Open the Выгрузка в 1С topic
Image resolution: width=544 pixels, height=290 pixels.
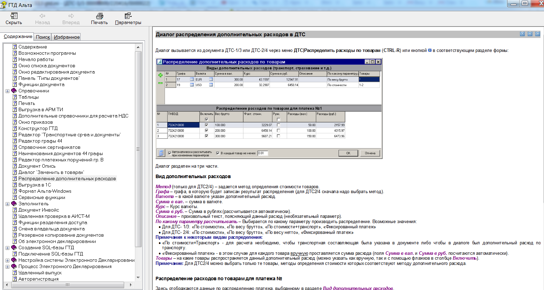(x=35, y=185)
